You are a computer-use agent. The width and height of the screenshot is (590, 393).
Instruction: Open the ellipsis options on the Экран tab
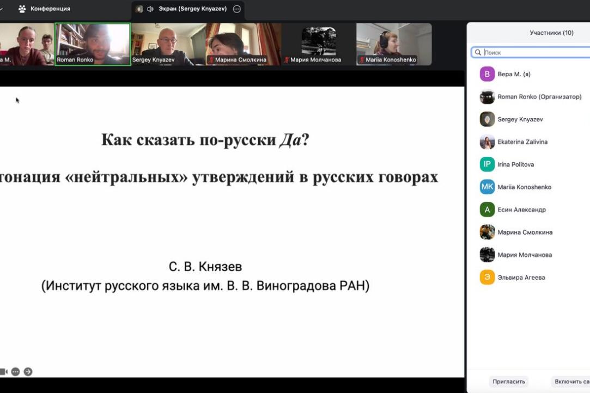(236, 9)
